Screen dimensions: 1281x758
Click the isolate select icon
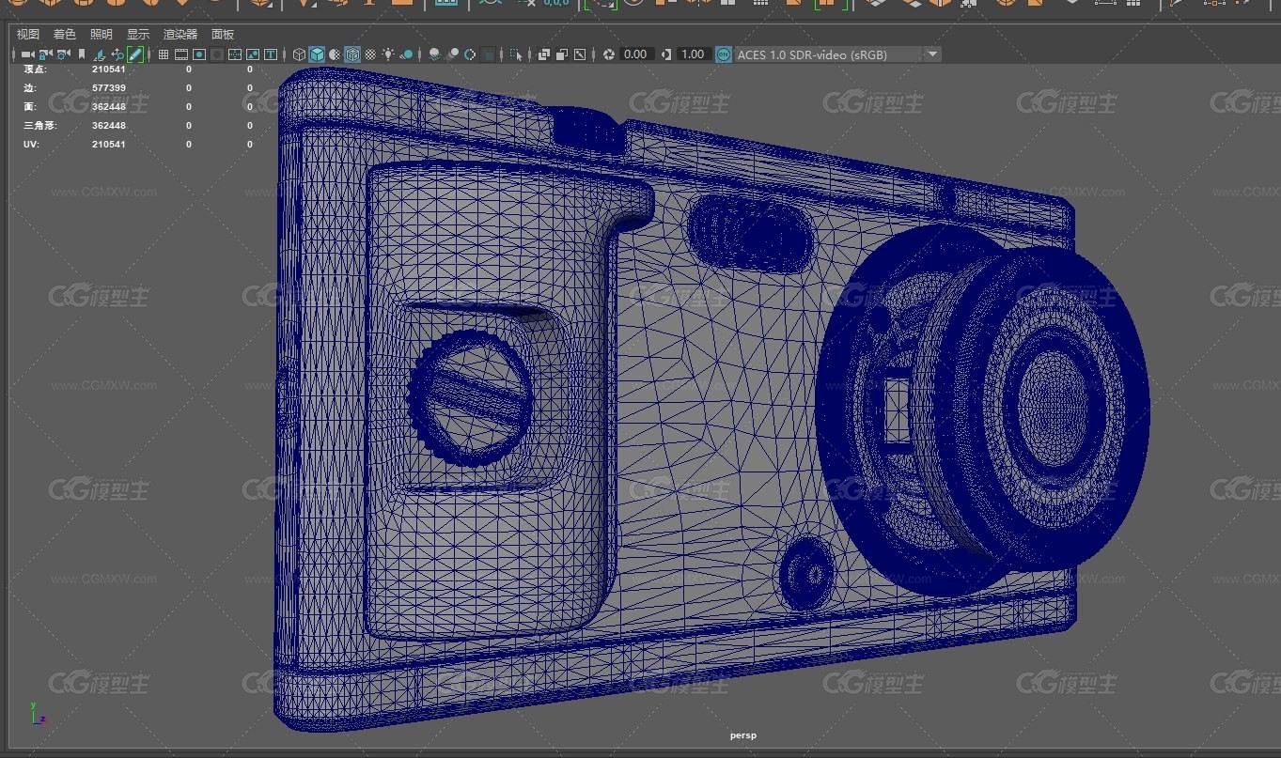coord(517,54)
